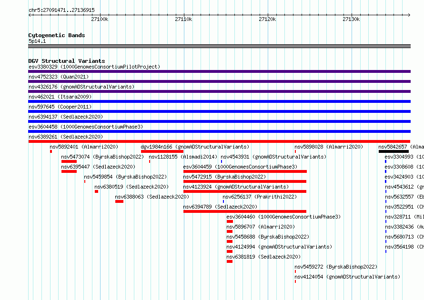Image resolution: width=424 pixels, height=300 pixels.
Task: Open variant nsv597645 (Cooper2011)
Action: tap(60, 107)
